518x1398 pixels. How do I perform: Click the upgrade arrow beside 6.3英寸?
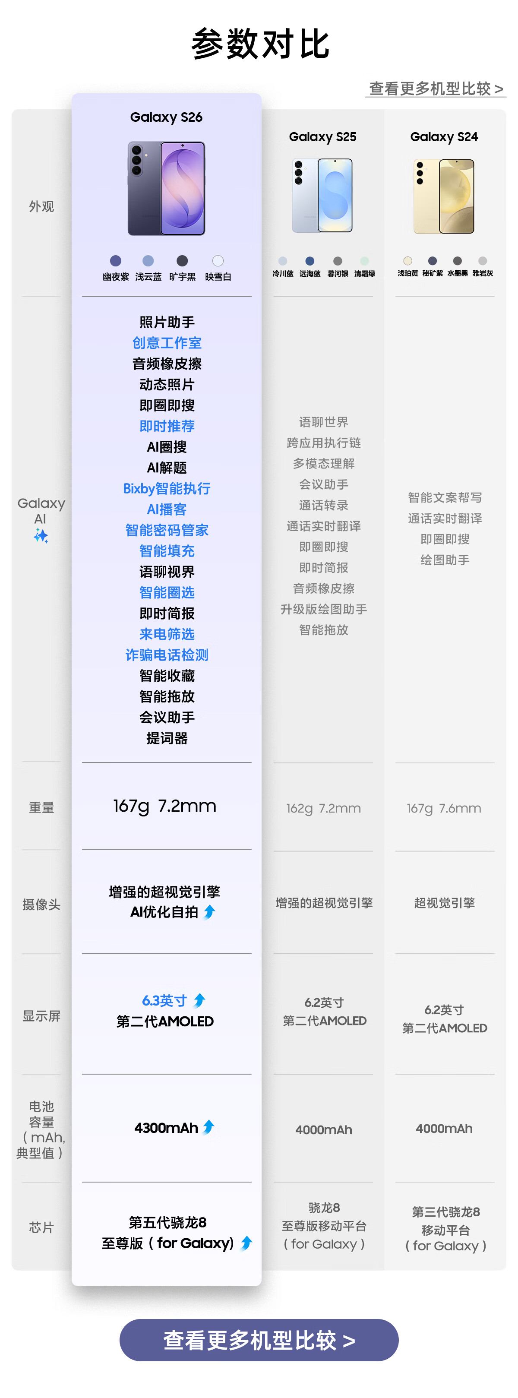(x=199, y=999)
